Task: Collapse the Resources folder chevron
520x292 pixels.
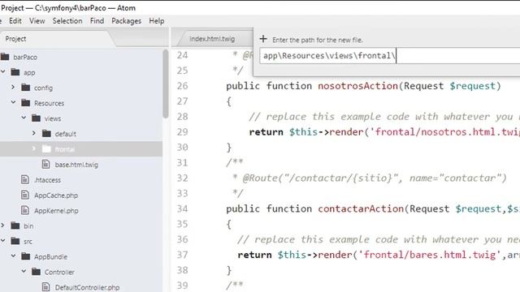Action: tap(13, 102)
